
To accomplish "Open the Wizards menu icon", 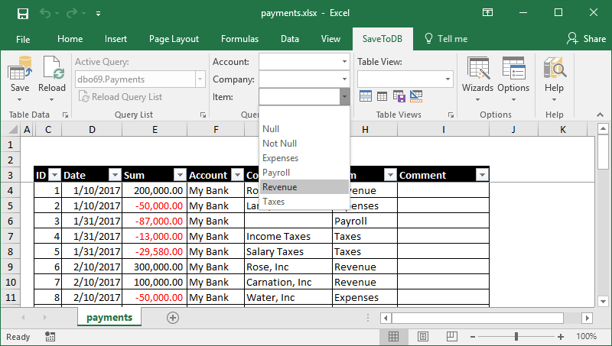I will 478,68.
